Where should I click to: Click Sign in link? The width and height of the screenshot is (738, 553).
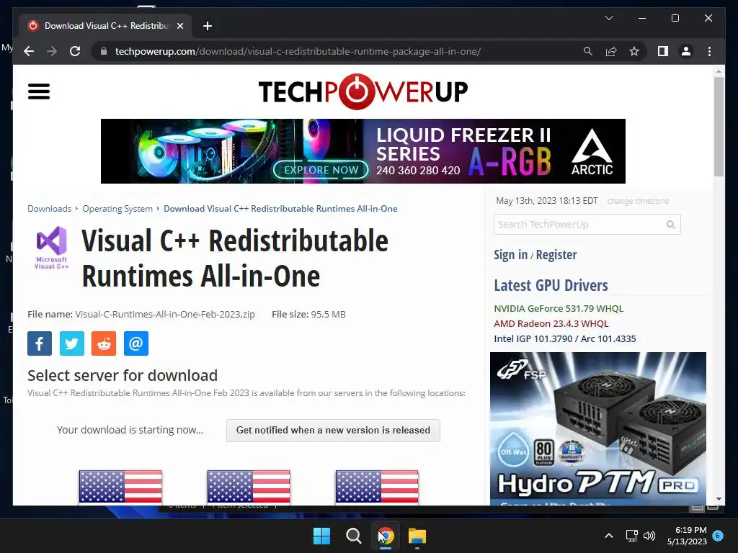tap(511, 254)
